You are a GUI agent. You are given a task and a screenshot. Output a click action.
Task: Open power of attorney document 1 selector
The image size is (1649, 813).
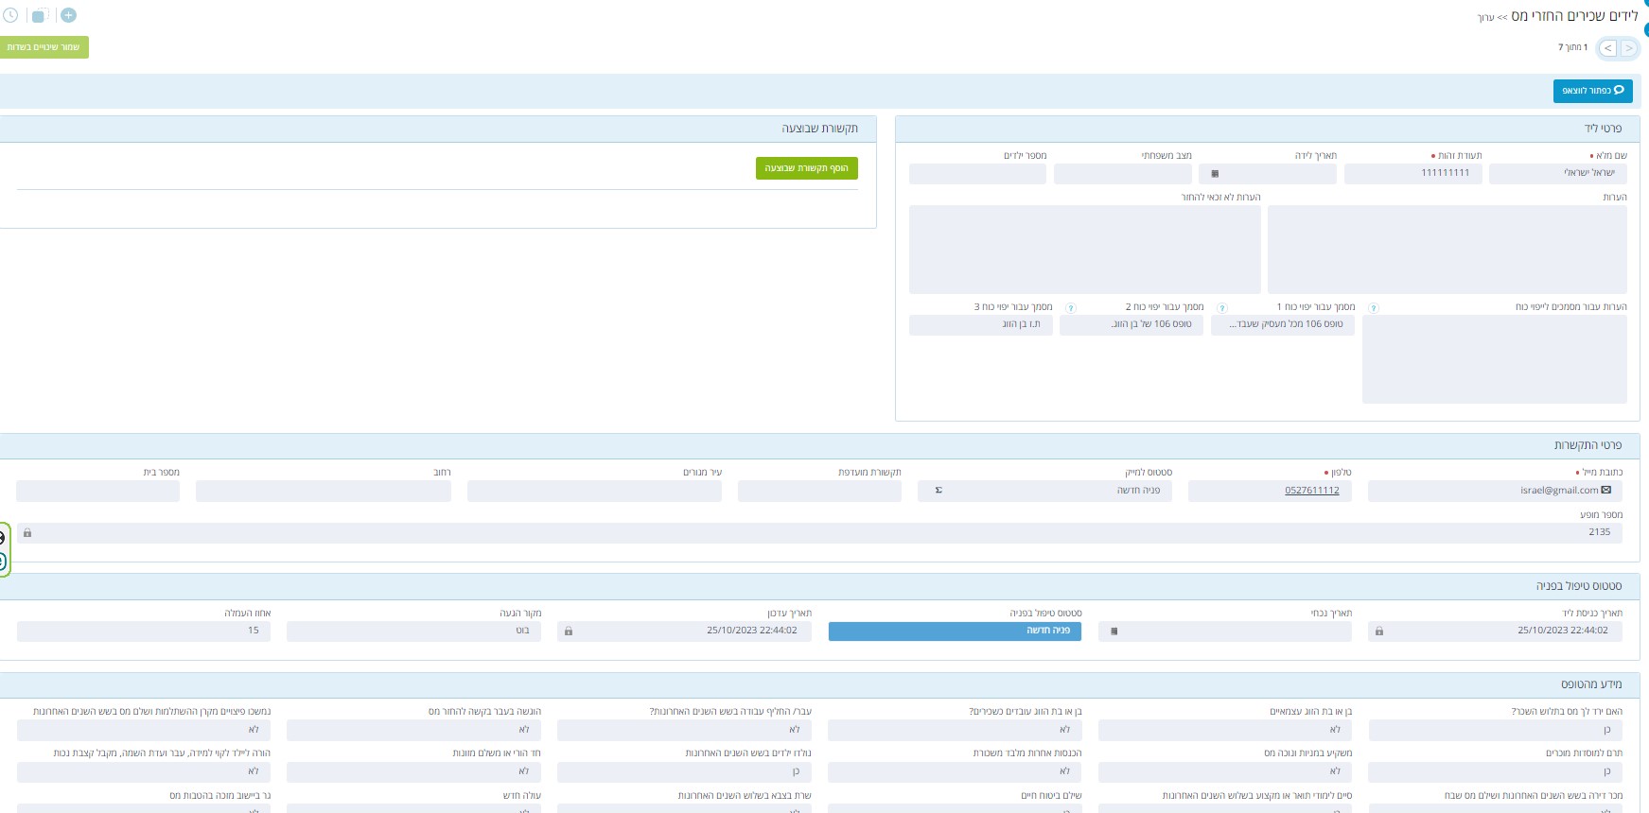(x=1283, y=325)
